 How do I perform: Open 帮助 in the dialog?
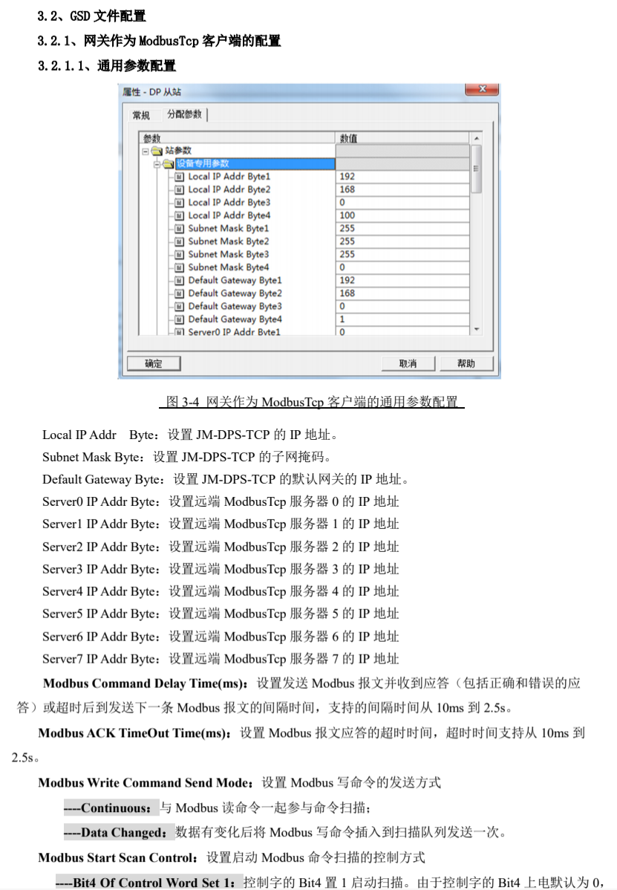click(x=466, y=363)
